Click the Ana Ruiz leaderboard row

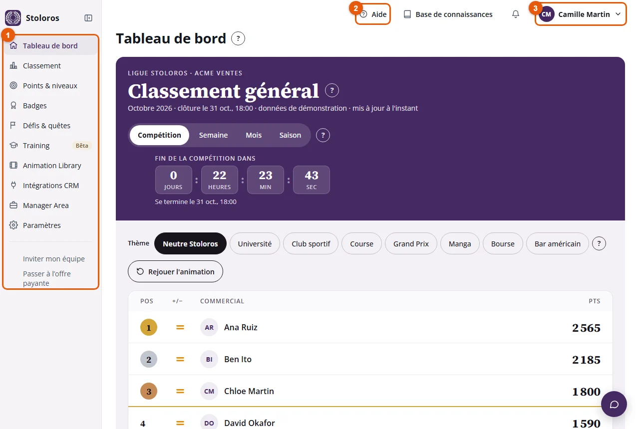(370, 327)
